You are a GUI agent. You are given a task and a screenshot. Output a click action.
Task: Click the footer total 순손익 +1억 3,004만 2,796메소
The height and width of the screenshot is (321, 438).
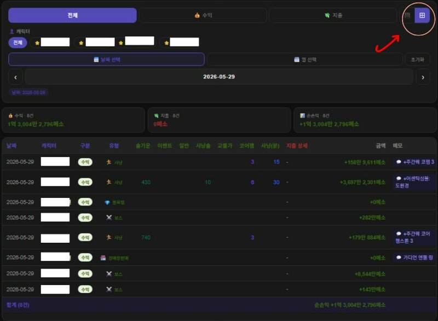coord(350,305)
